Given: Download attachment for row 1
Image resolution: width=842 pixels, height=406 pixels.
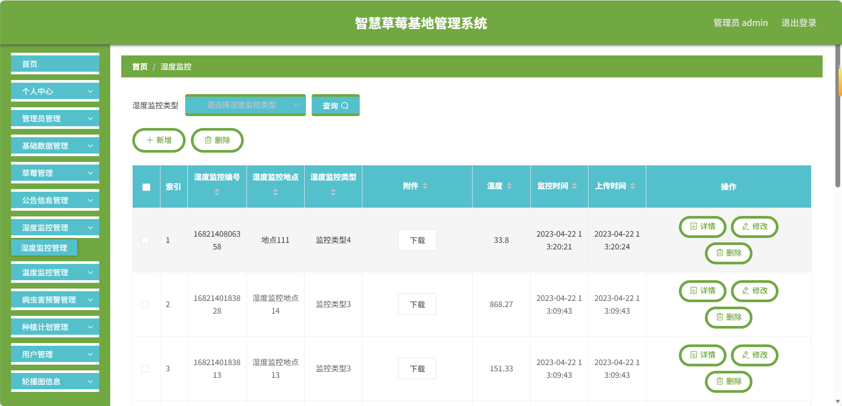Looking at the screenshot, I should pyautogui.click(x=417, y=240).
